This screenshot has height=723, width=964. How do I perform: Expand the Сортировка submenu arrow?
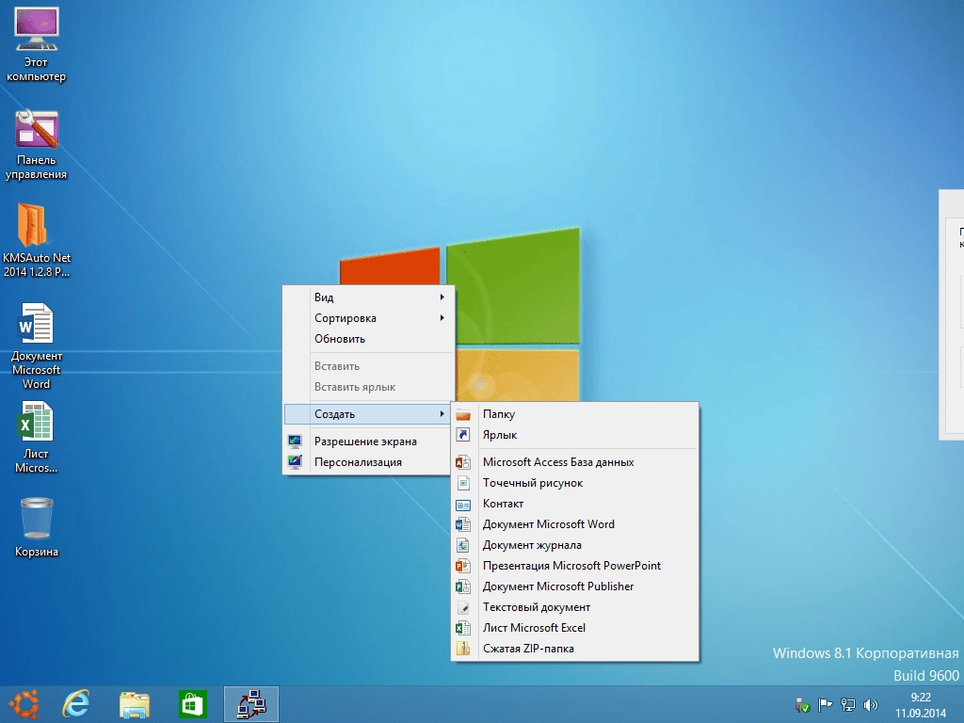(442, 318)
